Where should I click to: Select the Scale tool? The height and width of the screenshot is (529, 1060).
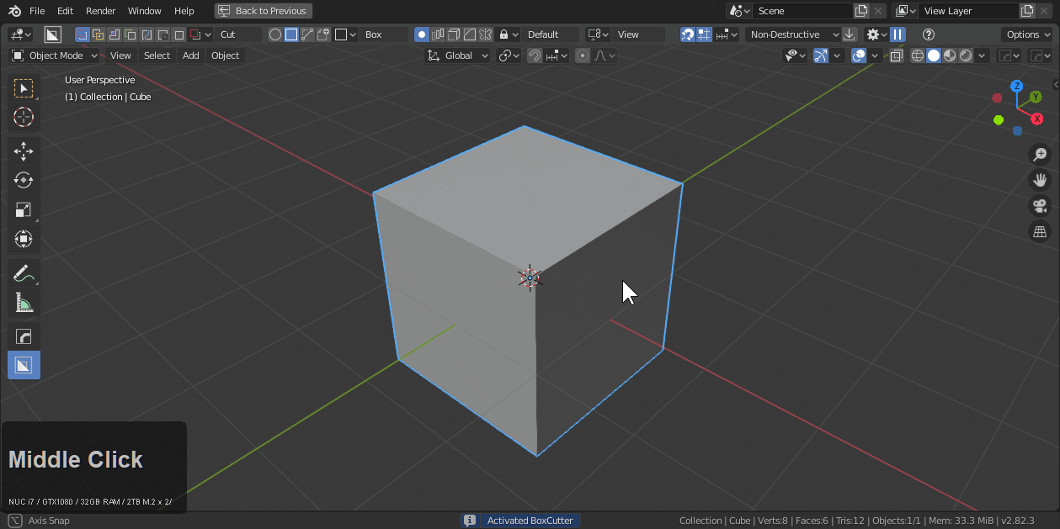(23, 209)
